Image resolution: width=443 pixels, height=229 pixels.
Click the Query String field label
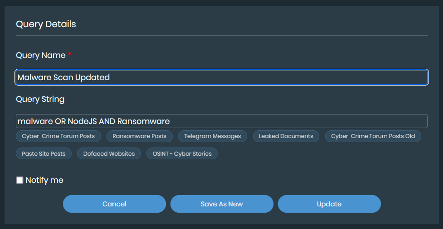40,99
